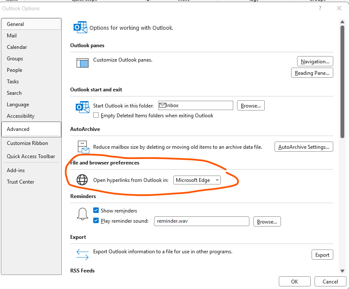
Task: Browse for the Outlook startup folder
Action: [251, 105]
